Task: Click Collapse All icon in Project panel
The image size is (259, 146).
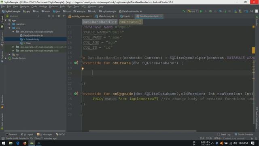Action: pyautogui.click(x=53, y=16)
